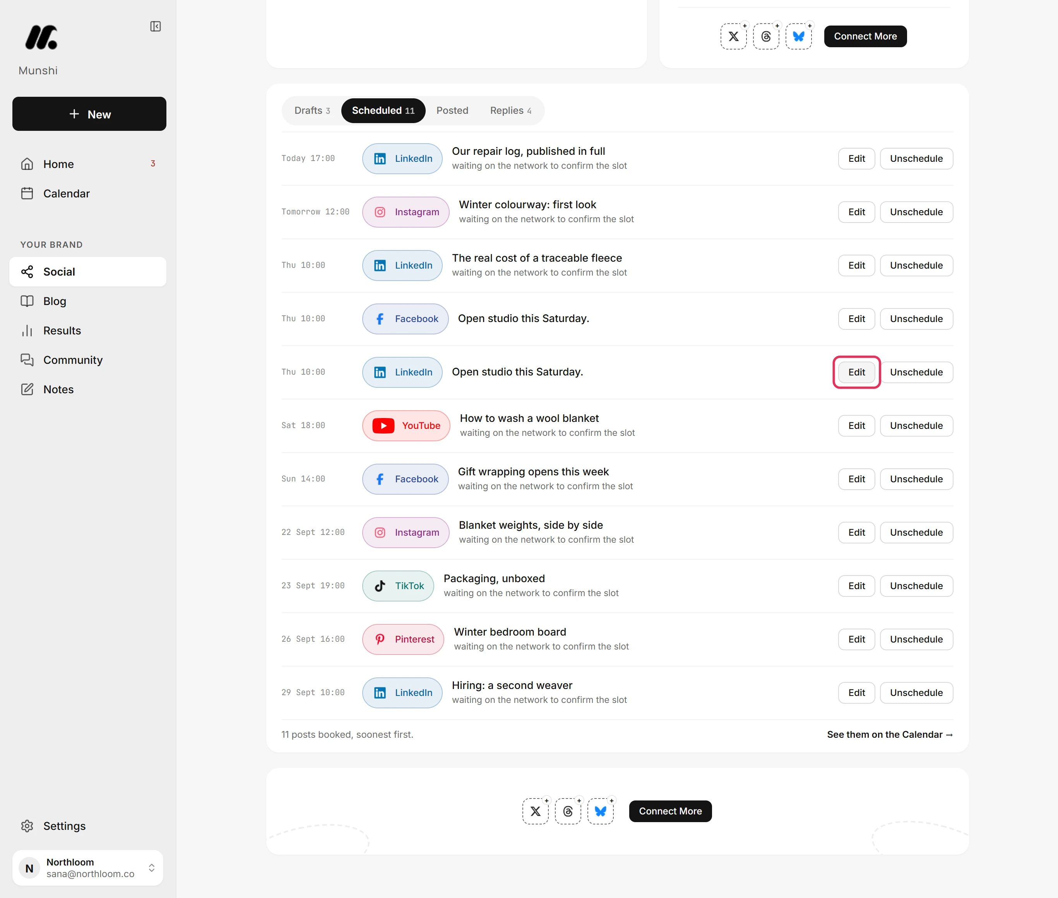Switch to the Posted tab

(x=452, y=110)
